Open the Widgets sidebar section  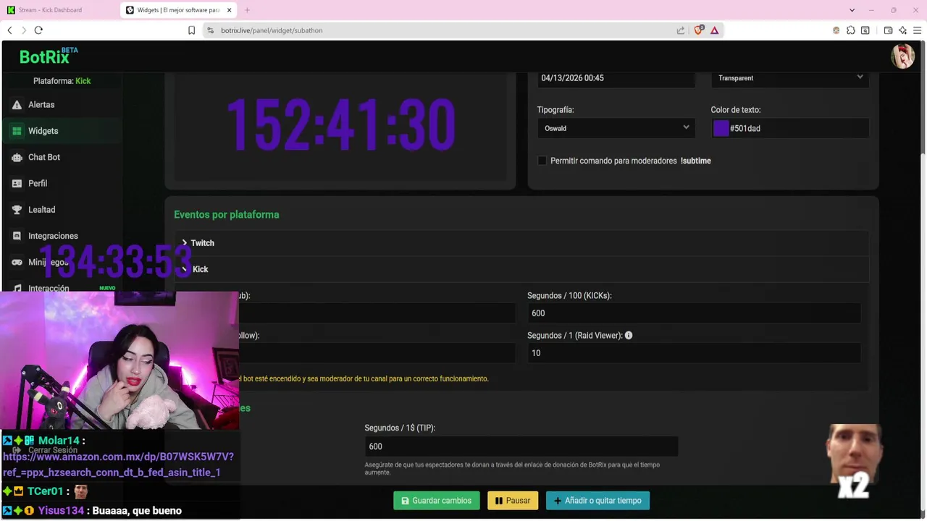tap(61, 131)
